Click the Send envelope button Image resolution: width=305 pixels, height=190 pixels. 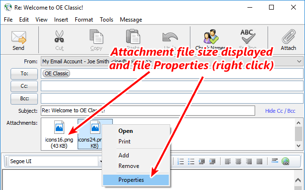point(19,40)
